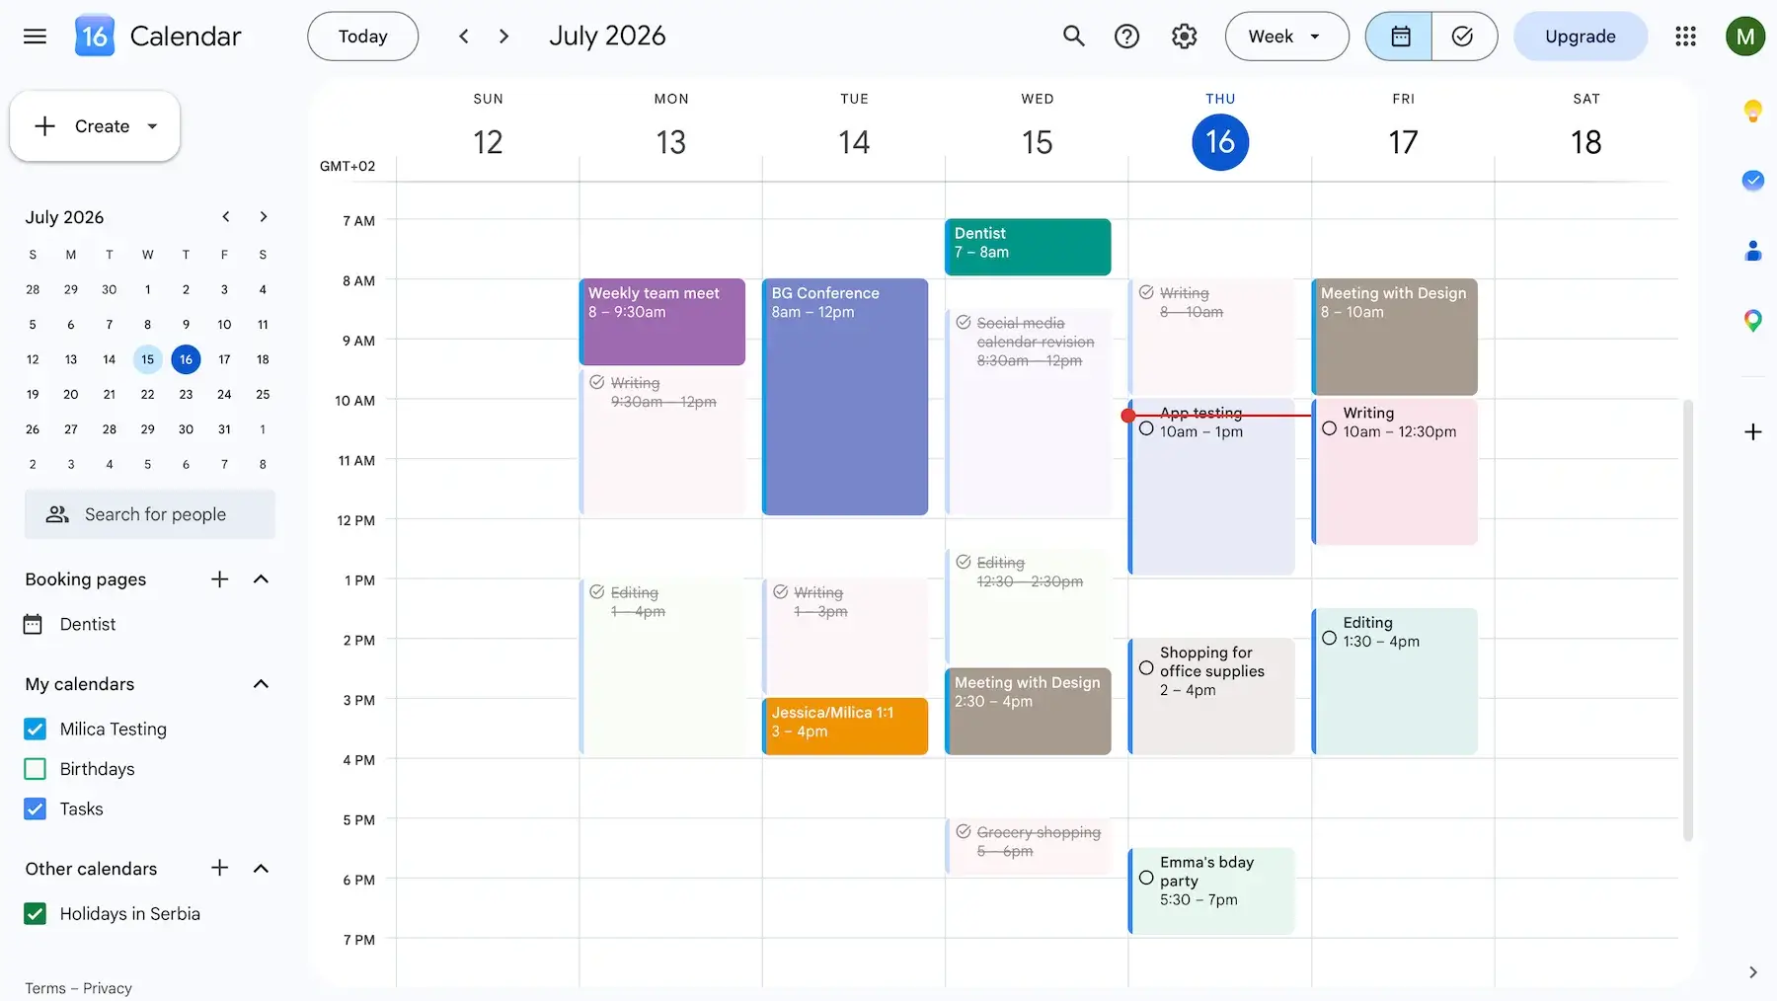This screenshot has width=1777, height=1001.
Task: Mark Friday Editing task complete
Action: coord(1329,638)
